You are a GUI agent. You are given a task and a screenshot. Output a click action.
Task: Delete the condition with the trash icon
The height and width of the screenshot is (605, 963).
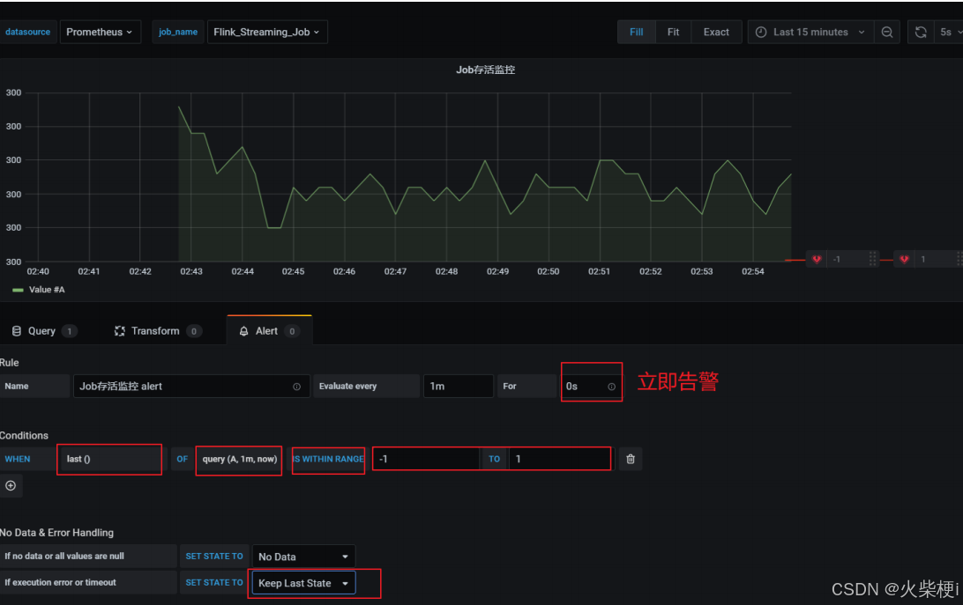pos(631,459)
